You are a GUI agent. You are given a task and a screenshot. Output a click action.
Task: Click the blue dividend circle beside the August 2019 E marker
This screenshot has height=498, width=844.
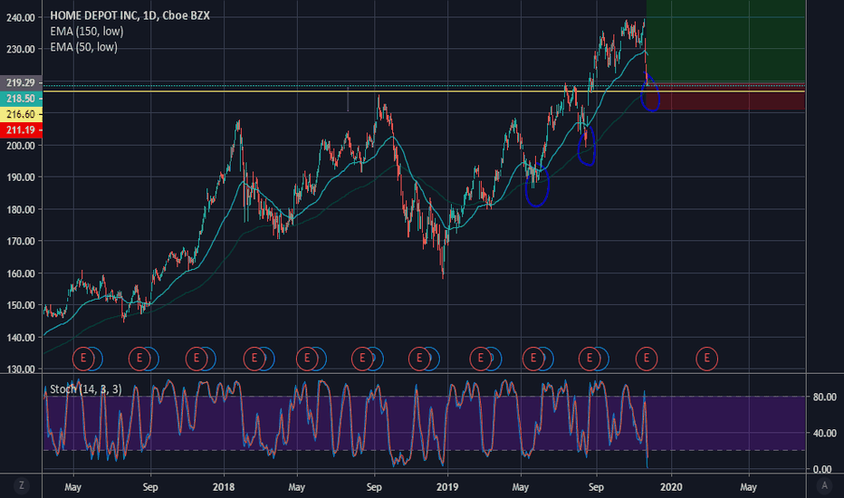click(604, 359)
